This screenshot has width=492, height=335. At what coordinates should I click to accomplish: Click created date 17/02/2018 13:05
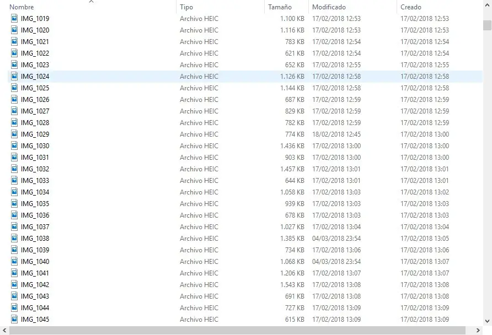tap(425, 238)
